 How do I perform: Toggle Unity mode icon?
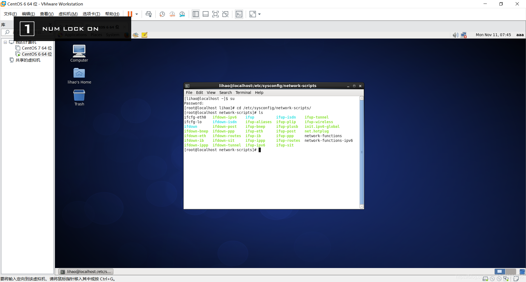(x=225, y=14)
